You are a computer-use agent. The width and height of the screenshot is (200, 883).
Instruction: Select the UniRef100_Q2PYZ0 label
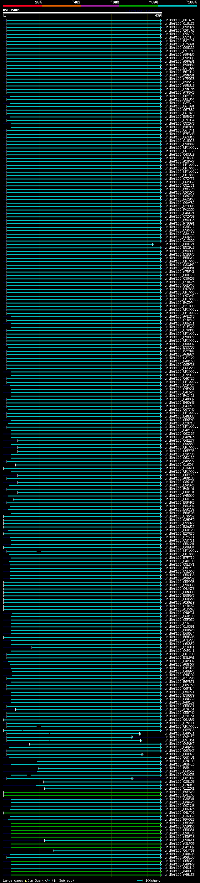coord(179,385)
